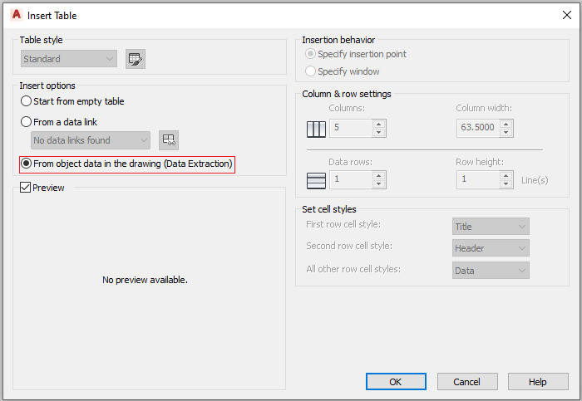The image size is (582, 401).
Task: Click inside the Column width field
Action: pyautogui.click(x=478, y=128)
